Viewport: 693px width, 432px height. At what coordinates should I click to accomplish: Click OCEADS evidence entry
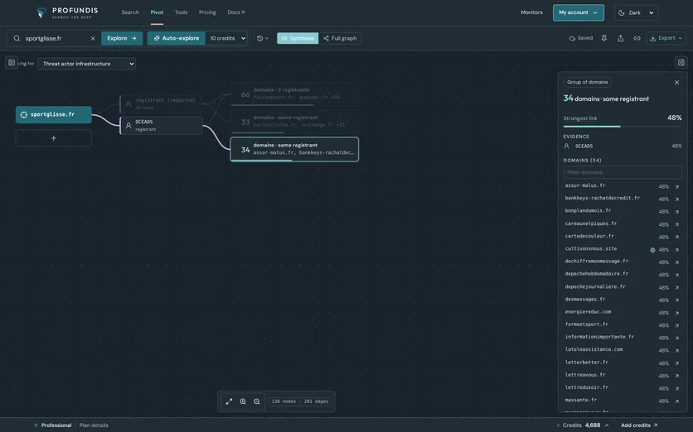(623, 146)
